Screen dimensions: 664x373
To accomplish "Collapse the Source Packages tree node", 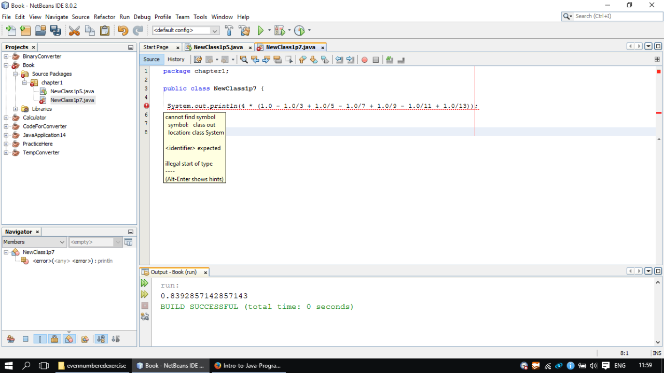I will (16, 74).
